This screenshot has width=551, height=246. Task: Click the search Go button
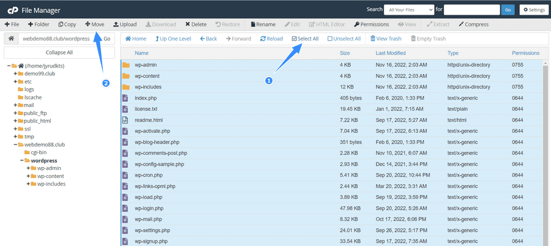click(x=508, y=10)
